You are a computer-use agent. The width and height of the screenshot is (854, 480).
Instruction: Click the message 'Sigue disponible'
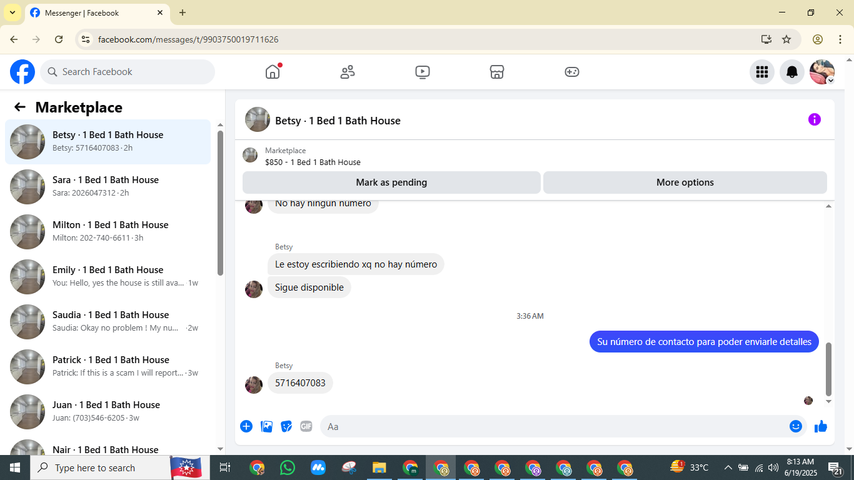click(x=309, y=287)
